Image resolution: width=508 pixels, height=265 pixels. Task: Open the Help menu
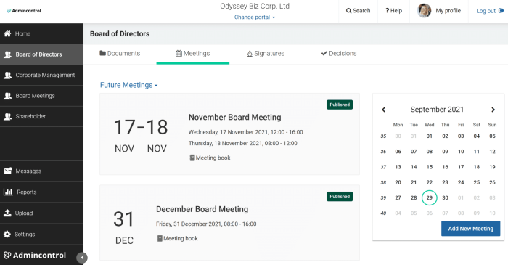(x=393, y=11)
